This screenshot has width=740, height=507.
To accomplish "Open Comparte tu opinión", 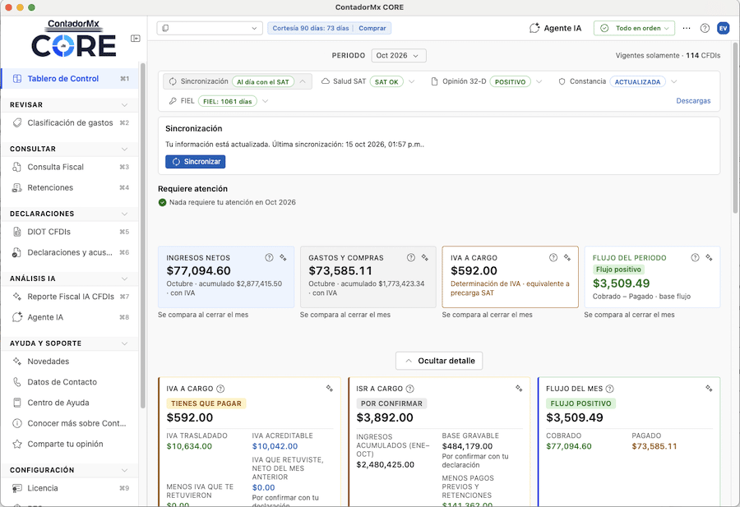I will pos(70,445).
